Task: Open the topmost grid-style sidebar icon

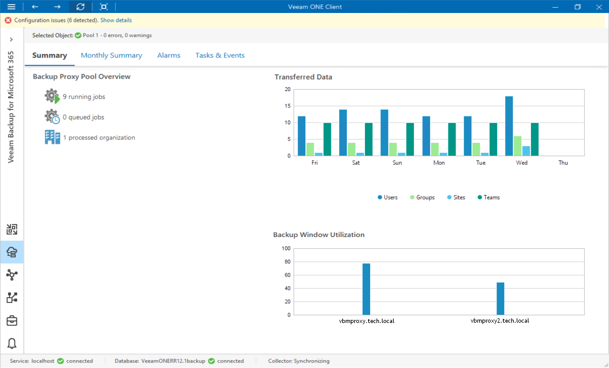Action: click(x=12, y=229)
